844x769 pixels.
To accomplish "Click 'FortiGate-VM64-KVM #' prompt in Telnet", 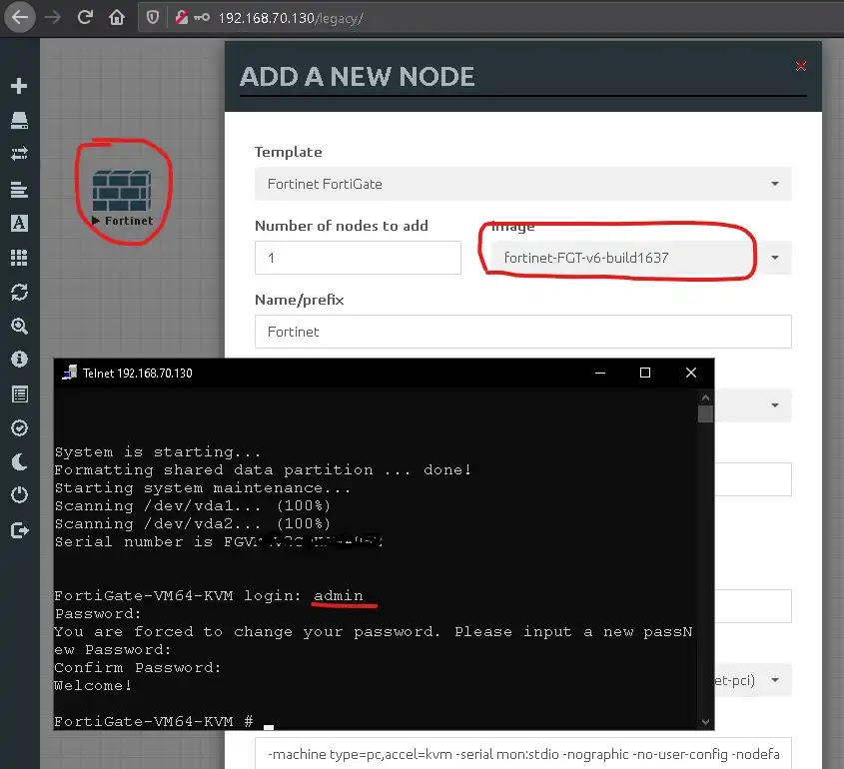I will point(154,721).
